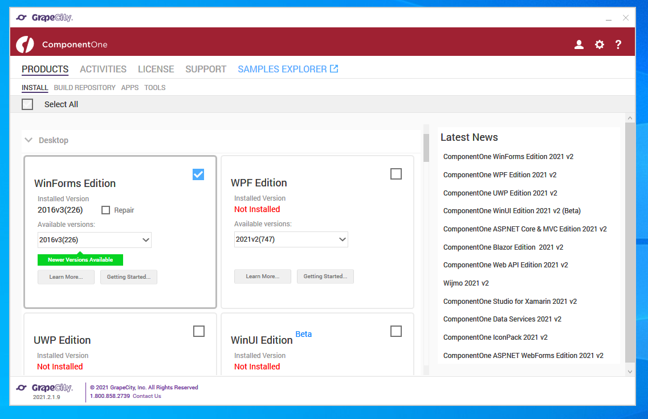Switch to the SUPPORT tab
The height and width of the screenshot is (419, 648).
pyautogui.click(x=206, y=69)
